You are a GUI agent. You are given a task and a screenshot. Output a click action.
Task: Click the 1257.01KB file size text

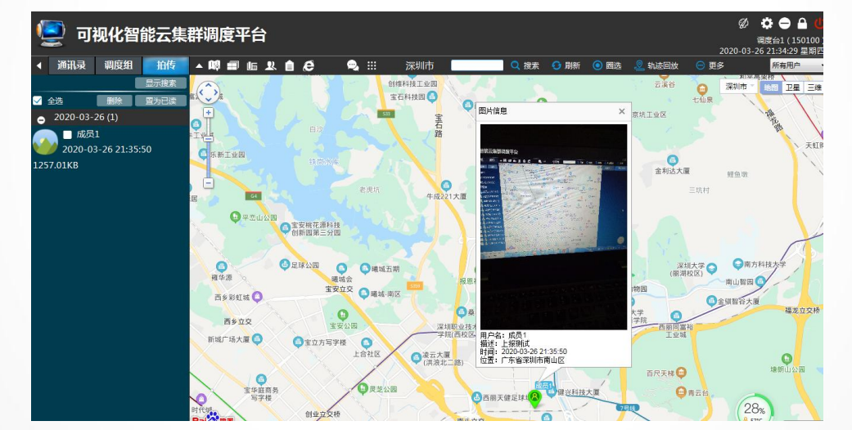pos(56,165)
